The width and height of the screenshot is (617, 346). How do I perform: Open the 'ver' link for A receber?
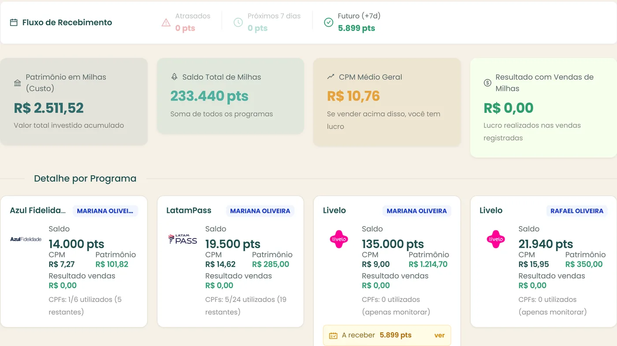coord(439,335)
